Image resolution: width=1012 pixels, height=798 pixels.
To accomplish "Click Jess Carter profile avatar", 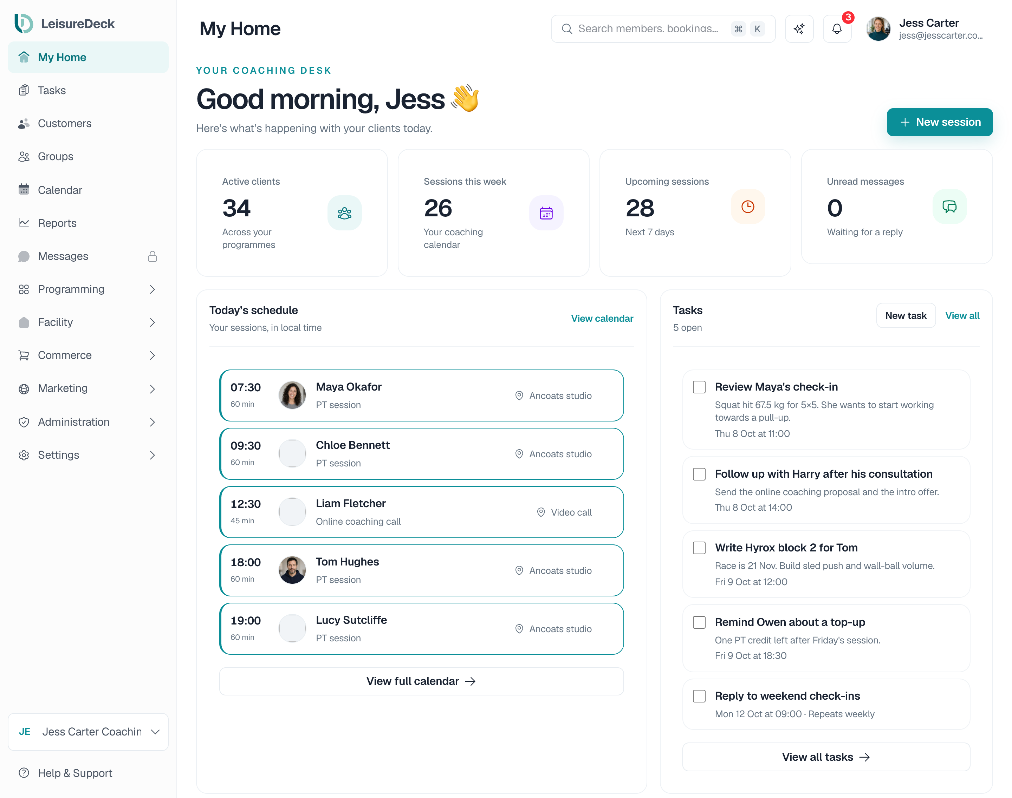I will click(878, 29).
